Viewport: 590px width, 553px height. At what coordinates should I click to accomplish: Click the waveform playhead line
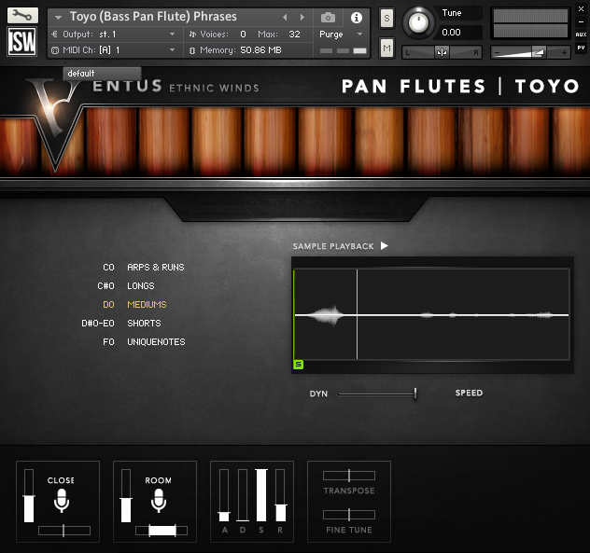click(x=358, y=314)
